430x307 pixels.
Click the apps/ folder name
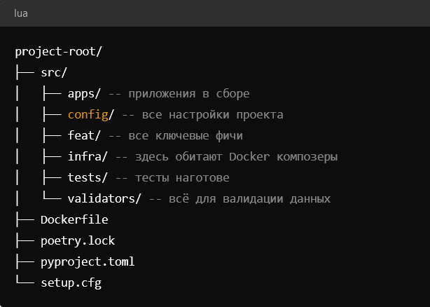pyautogui.click(x=84, y=94)
